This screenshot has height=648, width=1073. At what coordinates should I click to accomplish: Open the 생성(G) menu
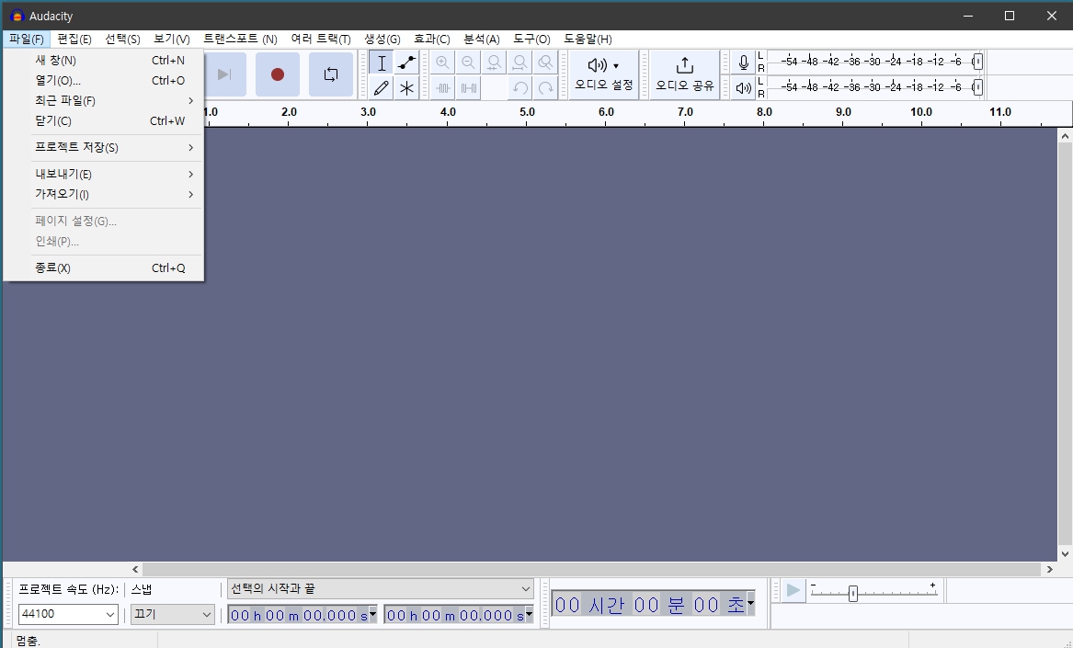click(x=382, y=39)
